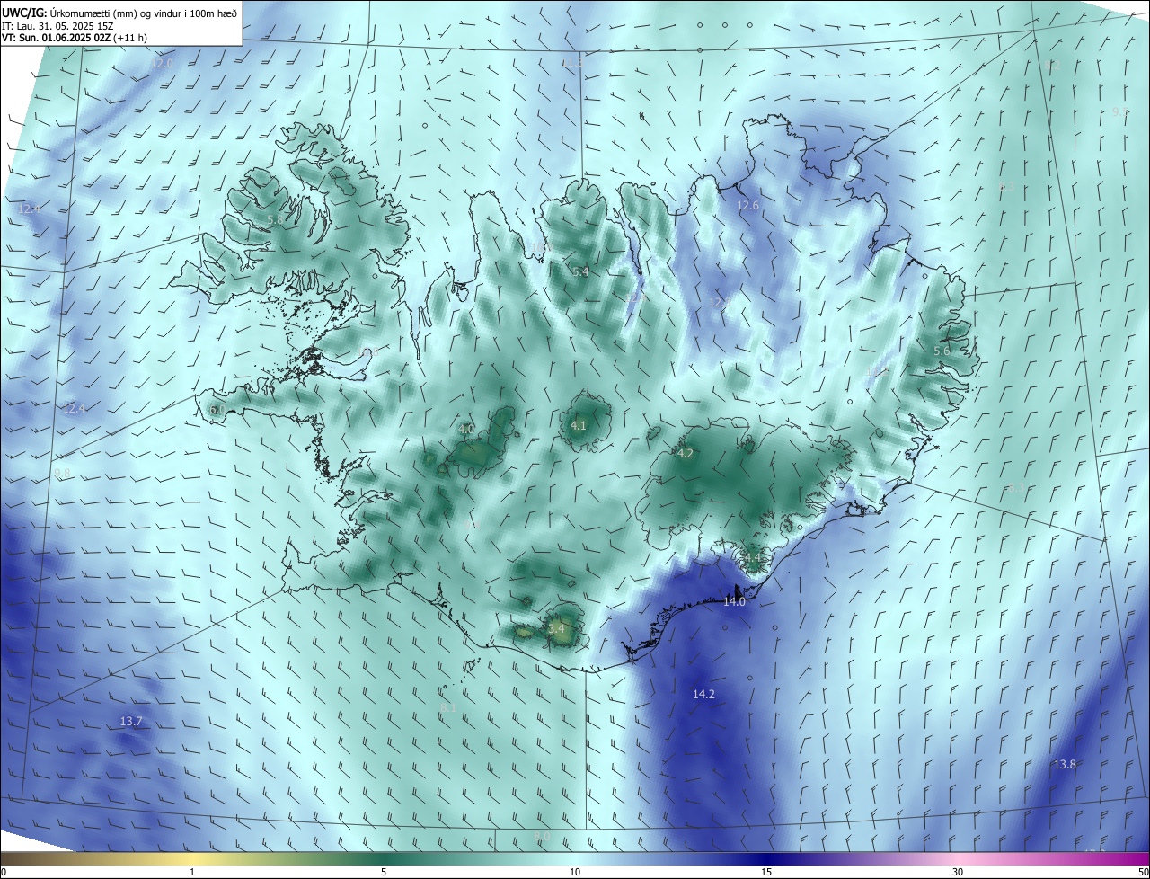Click the 8.0 value label
Image resolution: width=1150 pixels, height=879 pixels.
click(x=542, y=837)
